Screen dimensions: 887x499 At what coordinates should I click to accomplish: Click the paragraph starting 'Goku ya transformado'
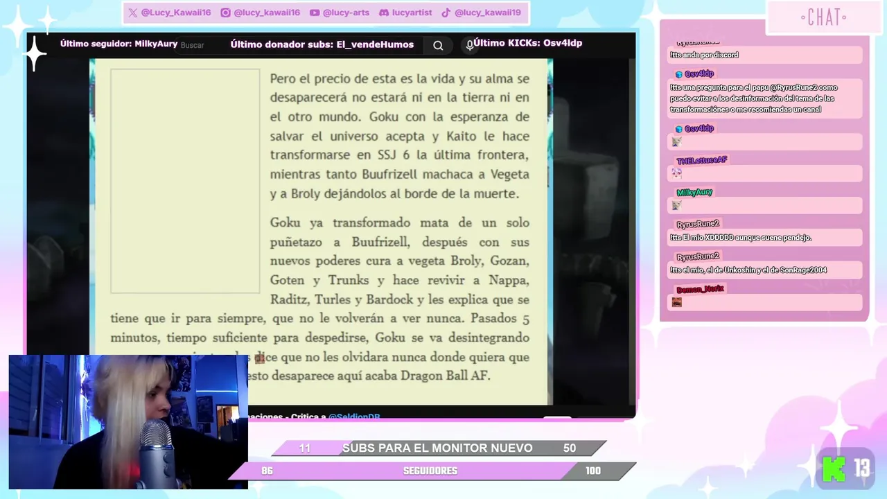pyautogui.click(x=320, y=299)
